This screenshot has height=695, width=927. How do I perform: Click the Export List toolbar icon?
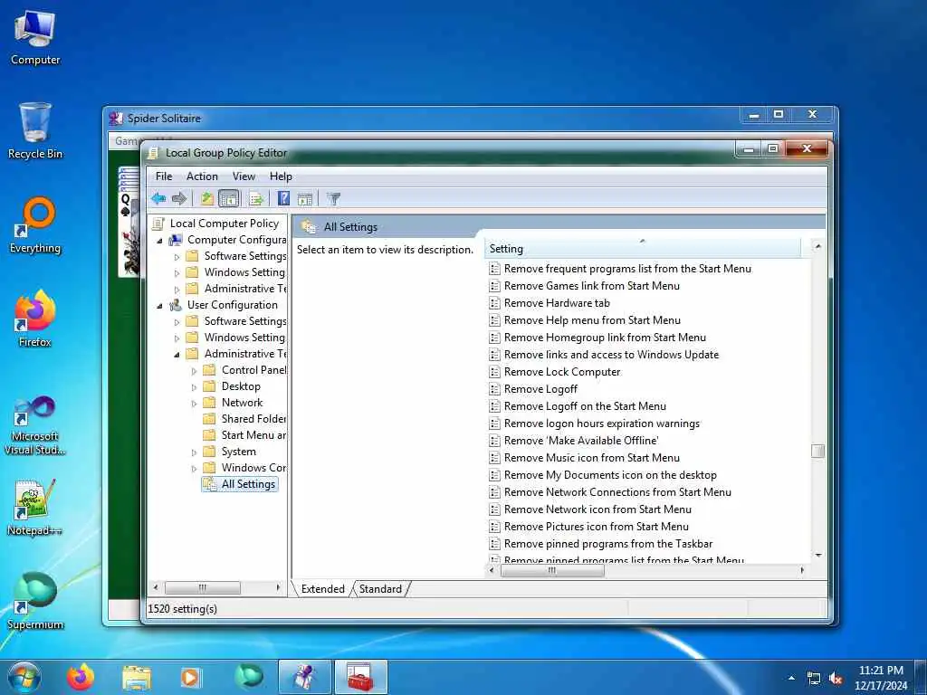pyautogui.click(x=256, y=198)
